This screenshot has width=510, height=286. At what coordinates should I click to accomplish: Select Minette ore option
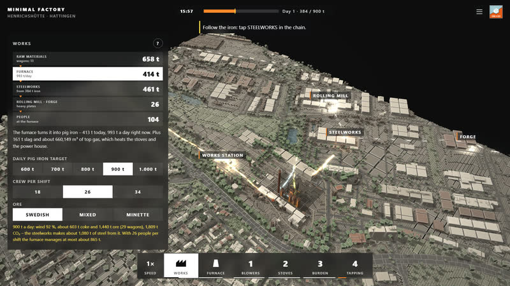coord(138,215)
